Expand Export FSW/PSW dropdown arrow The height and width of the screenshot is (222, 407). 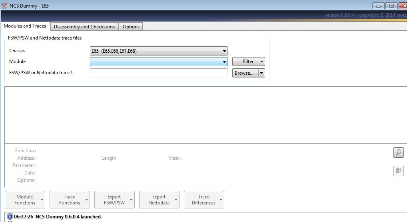(132, 200)
